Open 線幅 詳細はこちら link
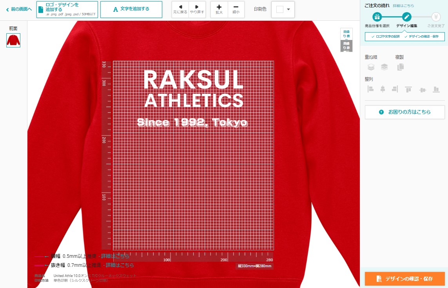The width and height of the screenshot is (448, 288). [115, 256]
